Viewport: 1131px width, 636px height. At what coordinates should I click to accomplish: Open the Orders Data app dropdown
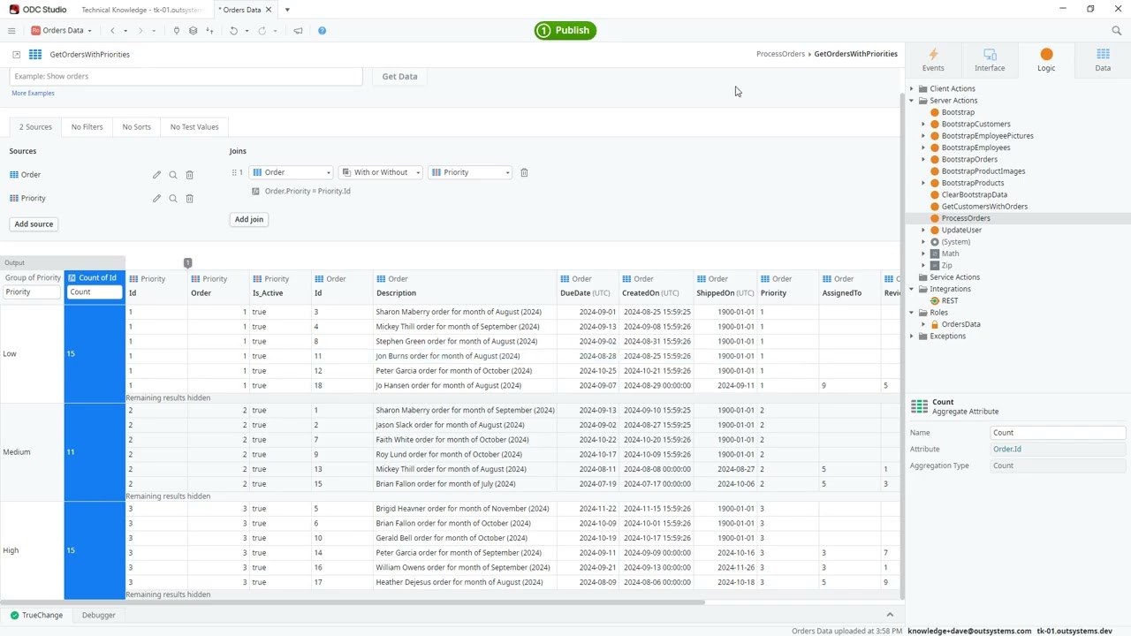click(61, 31)
